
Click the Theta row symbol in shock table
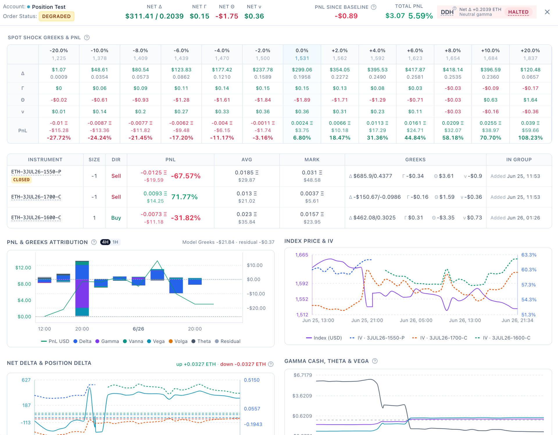pyautogui.click(x=23, y=100)
